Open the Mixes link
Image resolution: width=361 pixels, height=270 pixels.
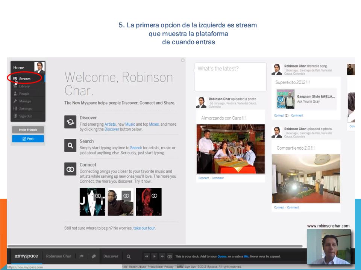pos(154,124)
